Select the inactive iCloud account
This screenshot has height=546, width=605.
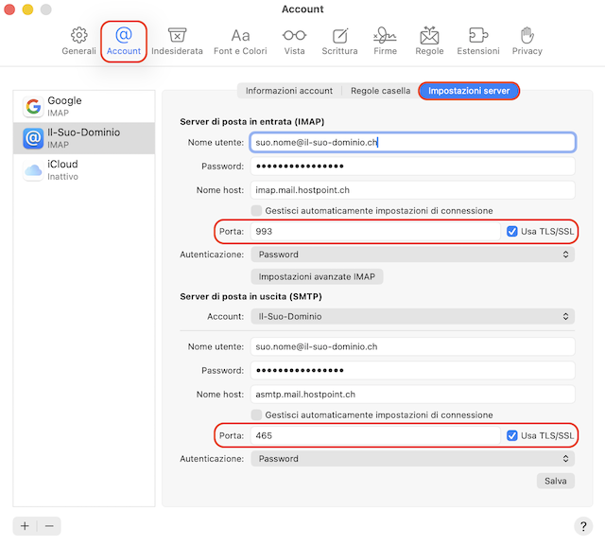tap(84, 170)
